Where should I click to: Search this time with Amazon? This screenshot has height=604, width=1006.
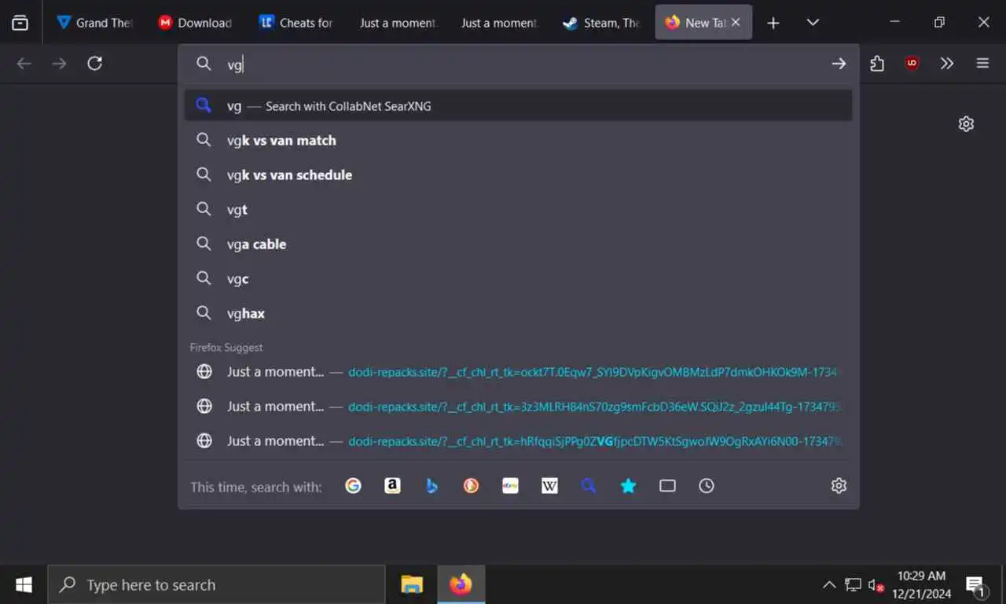[x=393, y=486]
